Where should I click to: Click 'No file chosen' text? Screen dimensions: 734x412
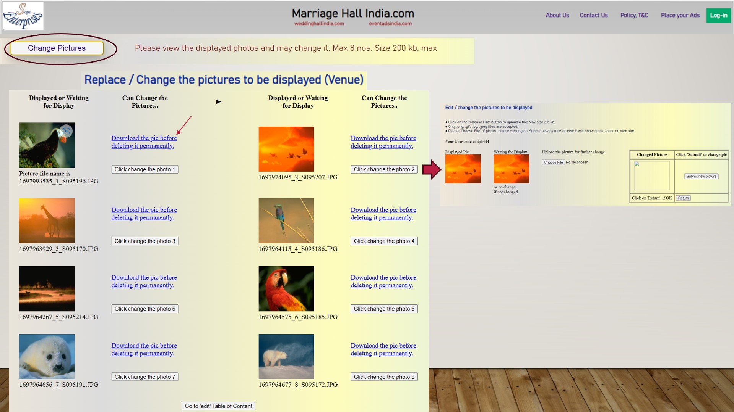pos(577,162)
